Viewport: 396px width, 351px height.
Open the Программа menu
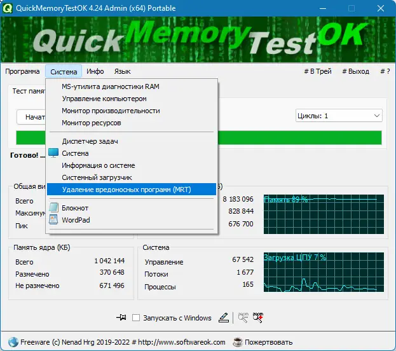click(x=22, y=71)
